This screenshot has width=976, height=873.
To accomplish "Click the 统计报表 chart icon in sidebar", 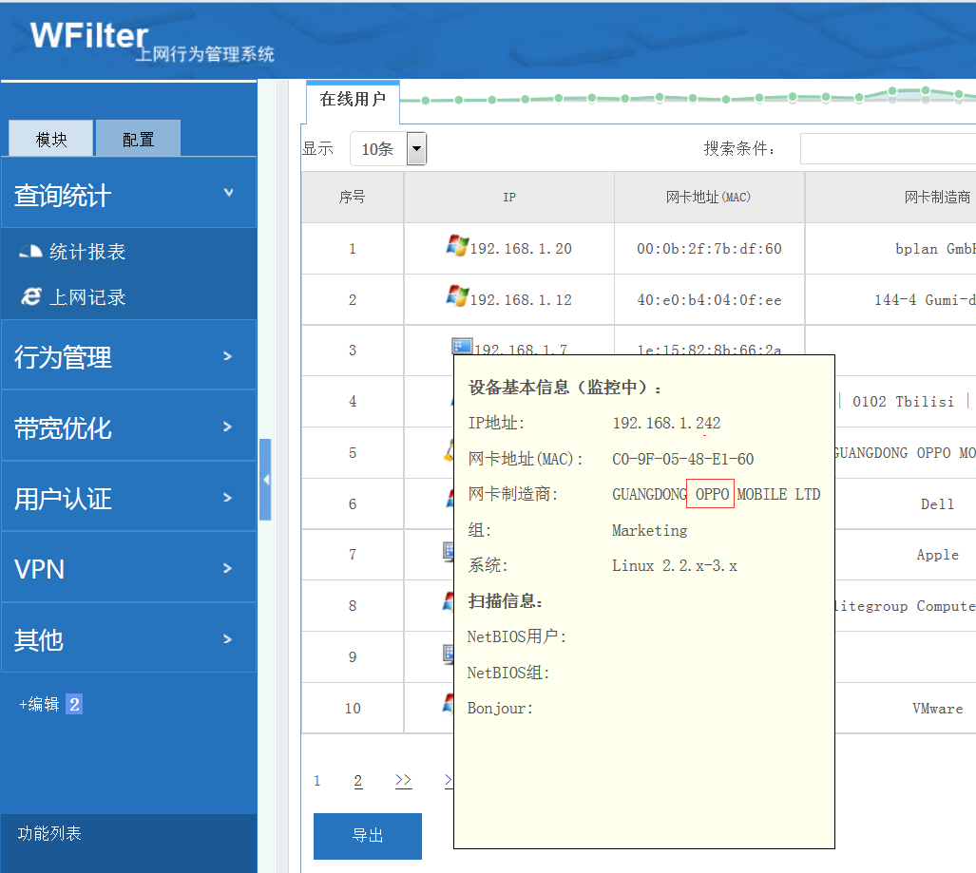I will [30, 253].
